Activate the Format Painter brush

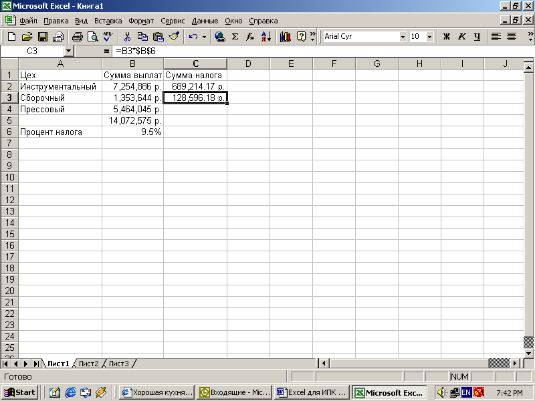(x=174, y=37)
